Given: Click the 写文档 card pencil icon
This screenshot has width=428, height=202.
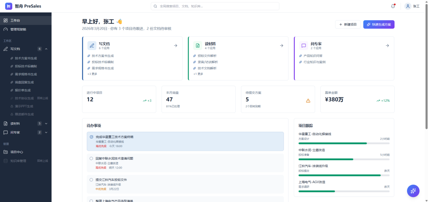Looking at the screenshot, I should 92,45.
